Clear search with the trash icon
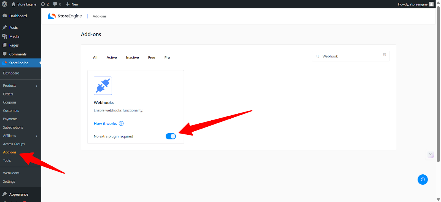This screenshot has height=202, width=441. click(x=384, y=54)
